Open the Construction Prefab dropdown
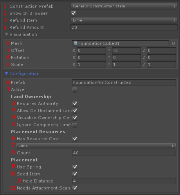 click(124, 6)
